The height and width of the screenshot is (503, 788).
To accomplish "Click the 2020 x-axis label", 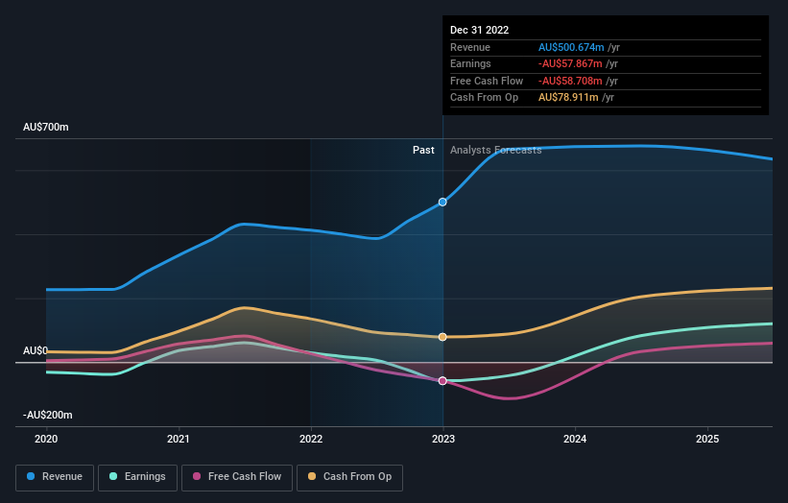I will (x=46, y=439).
